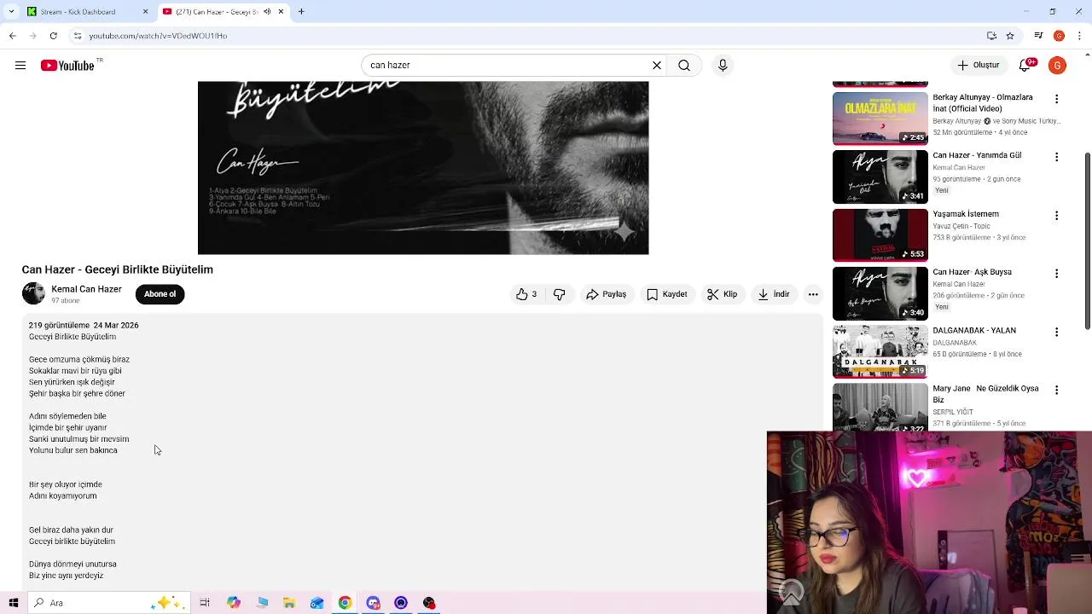1092x614 pixels.
Task: Open YouTube account avatar menu
Action: [1057, 65]
